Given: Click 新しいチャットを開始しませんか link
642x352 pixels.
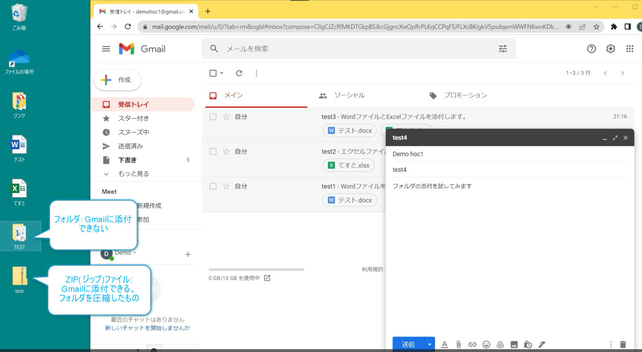Looking at the screenshot, I should pyautogui.click(x=148, y=328).
